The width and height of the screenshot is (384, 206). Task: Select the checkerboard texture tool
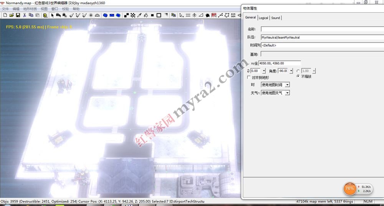[x=133, y=15]
